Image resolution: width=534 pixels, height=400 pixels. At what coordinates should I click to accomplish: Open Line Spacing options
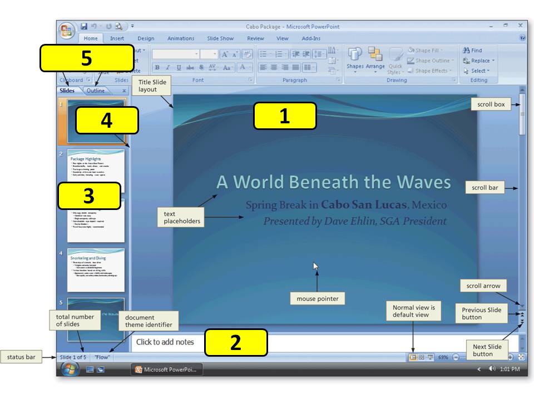click(319, 54)
